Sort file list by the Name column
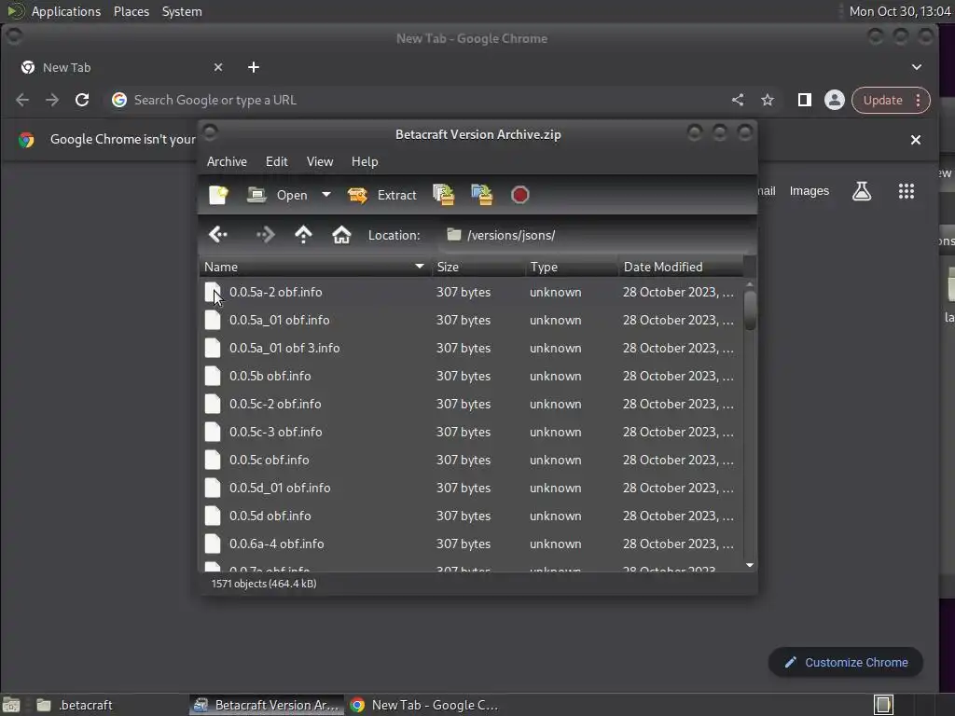The width and height of the screenshot is (955, 716). click(x=315, y=267)
